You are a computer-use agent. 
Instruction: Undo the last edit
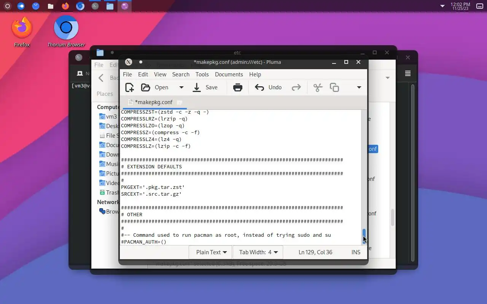click(268, 87)
